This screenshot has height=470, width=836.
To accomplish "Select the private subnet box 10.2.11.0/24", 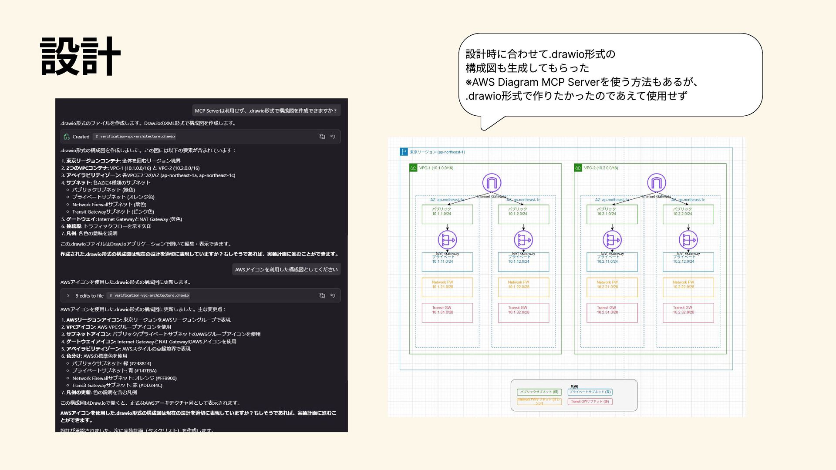I will (612, 262).
